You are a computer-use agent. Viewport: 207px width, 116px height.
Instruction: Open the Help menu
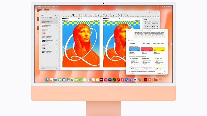coord(57,6)
